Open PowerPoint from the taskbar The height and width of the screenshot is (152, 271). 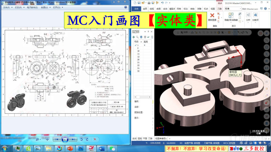click(70, 149)
